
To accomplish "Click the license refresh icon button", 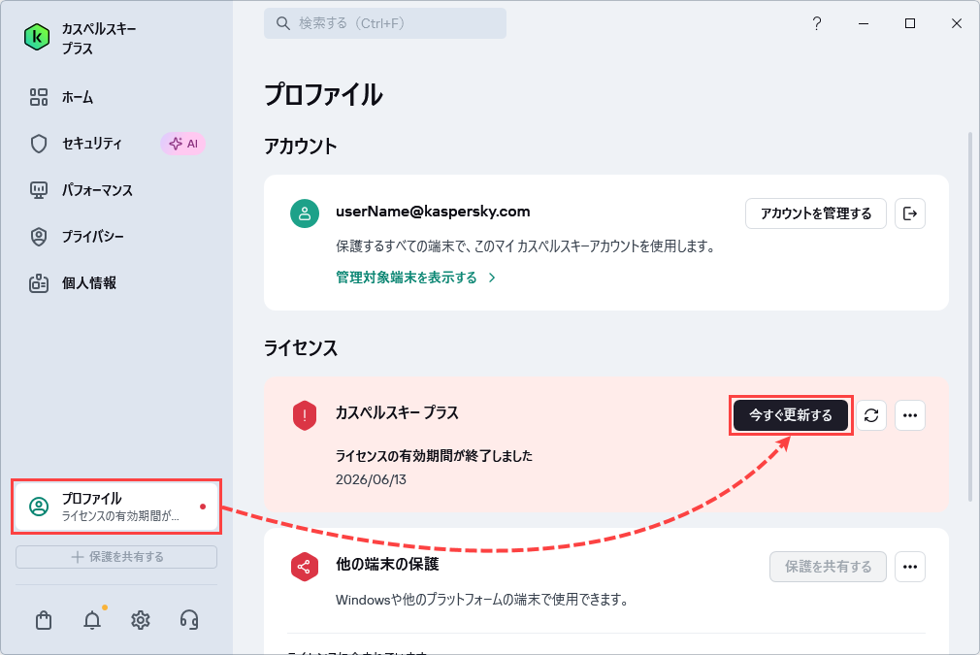I will [x=871, y=415].
